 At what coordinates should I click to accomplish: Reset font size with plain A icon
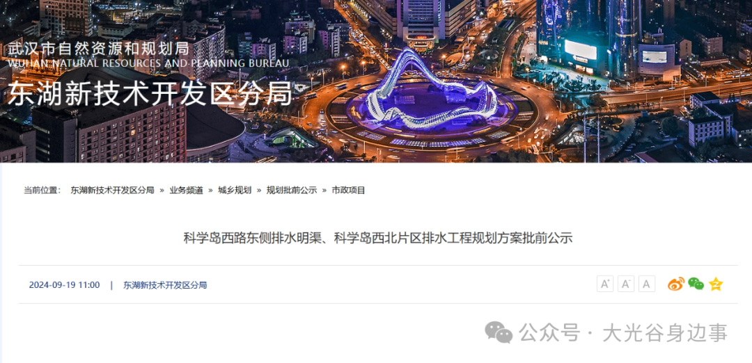pos(646,284)
